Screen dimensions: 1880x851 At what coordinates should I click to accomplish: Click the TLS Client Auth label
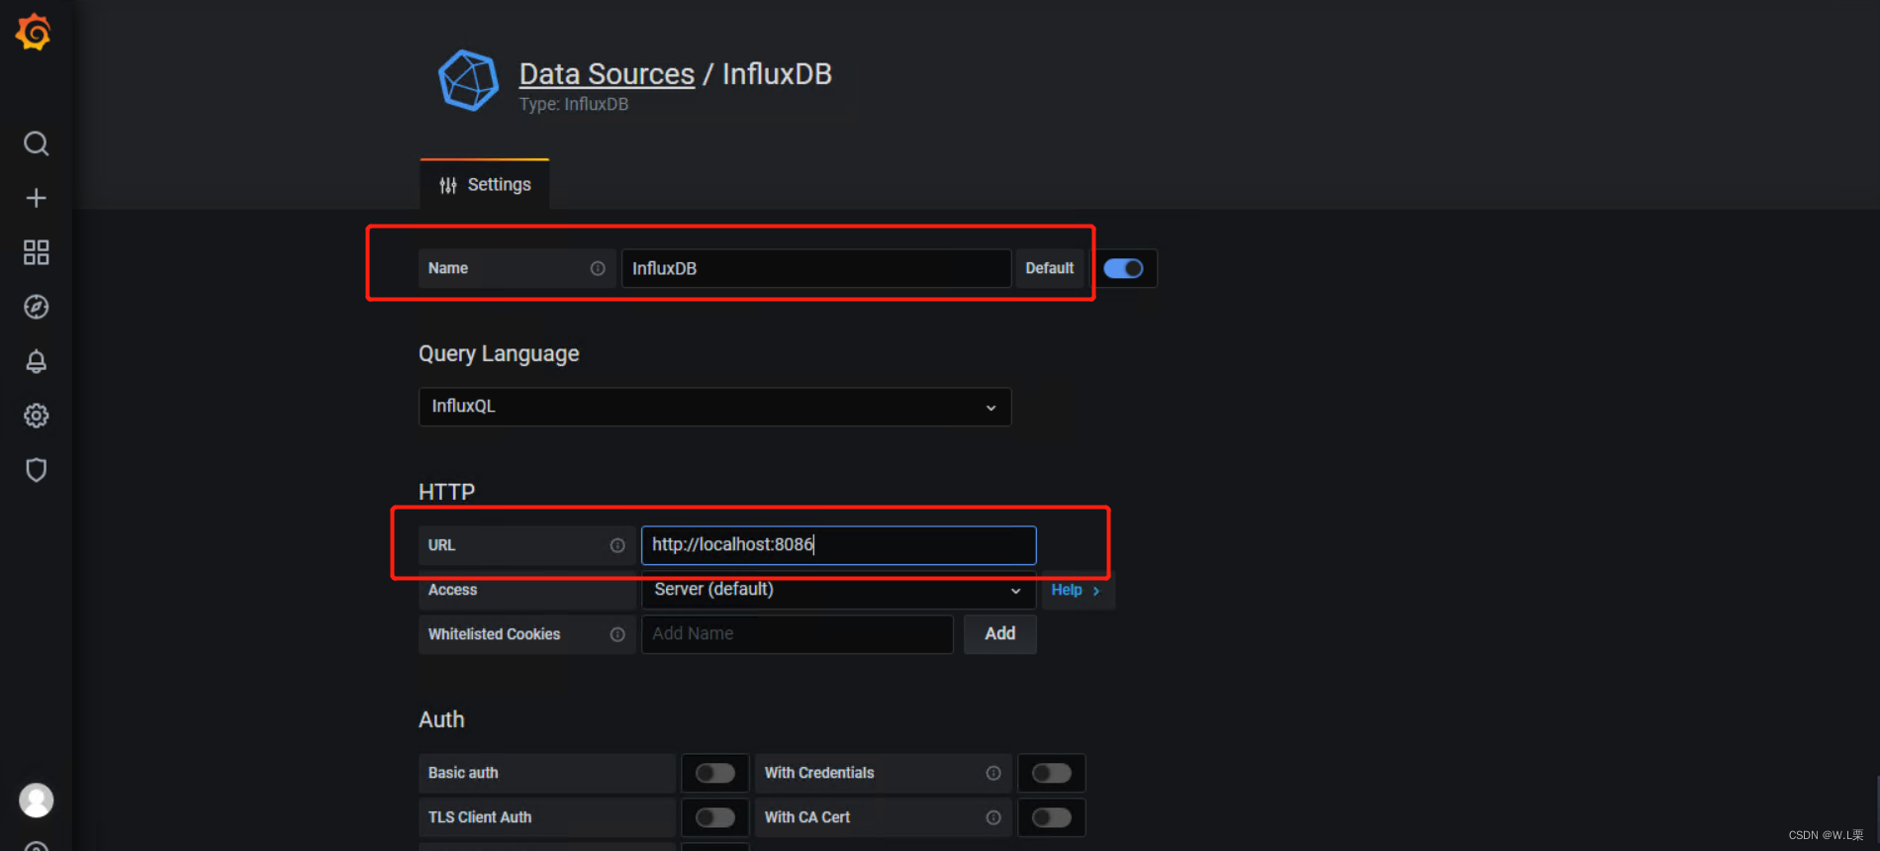(480, 817)
